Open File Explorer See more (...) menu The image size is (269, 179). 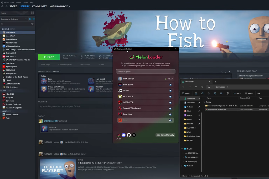[x=258, y=93]
